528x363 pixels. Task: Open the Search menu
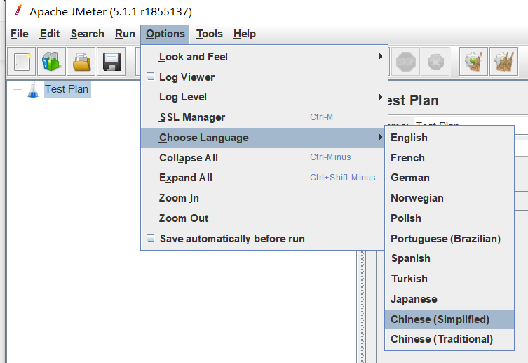[x=87, y=34]
